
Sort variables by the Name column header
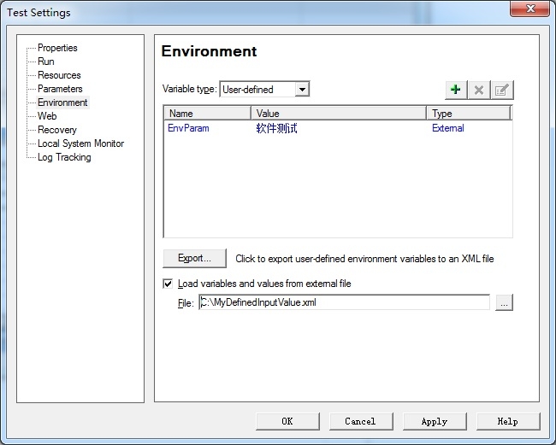click(208, 114)
